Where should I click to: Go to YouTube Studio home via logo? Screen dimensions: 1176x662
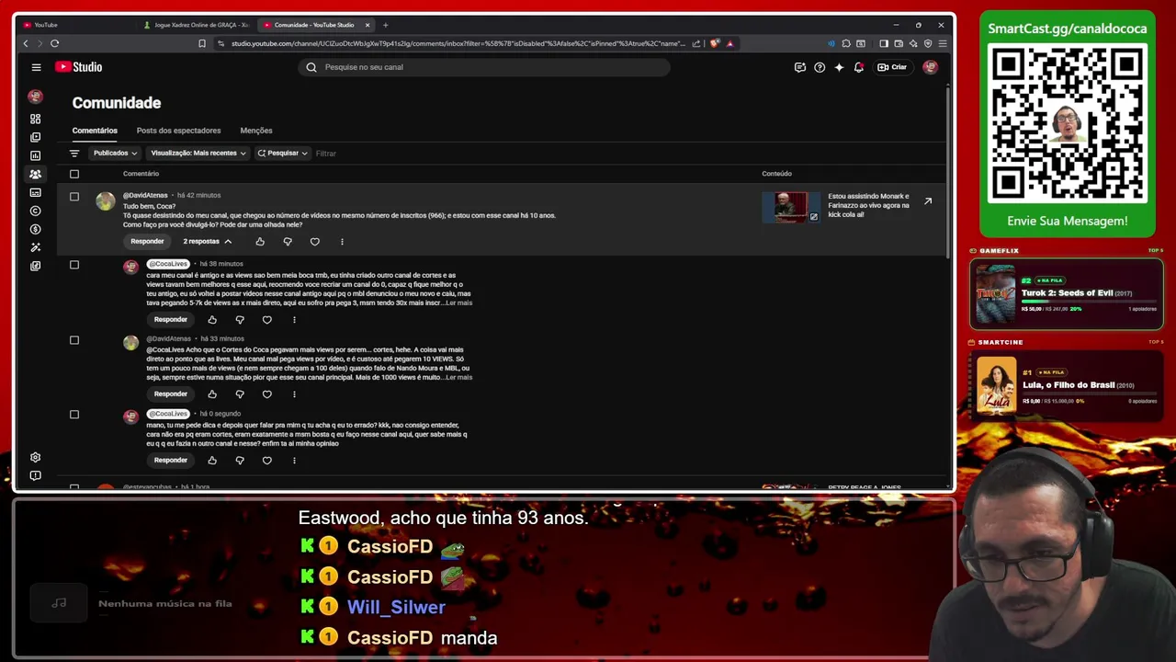[x=78, y=67]
